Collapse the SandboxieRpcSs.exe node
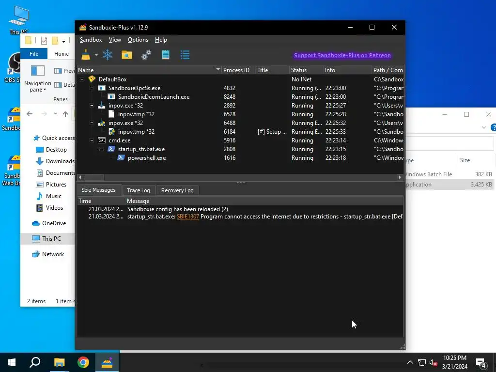496x372 pixels. 92,88
